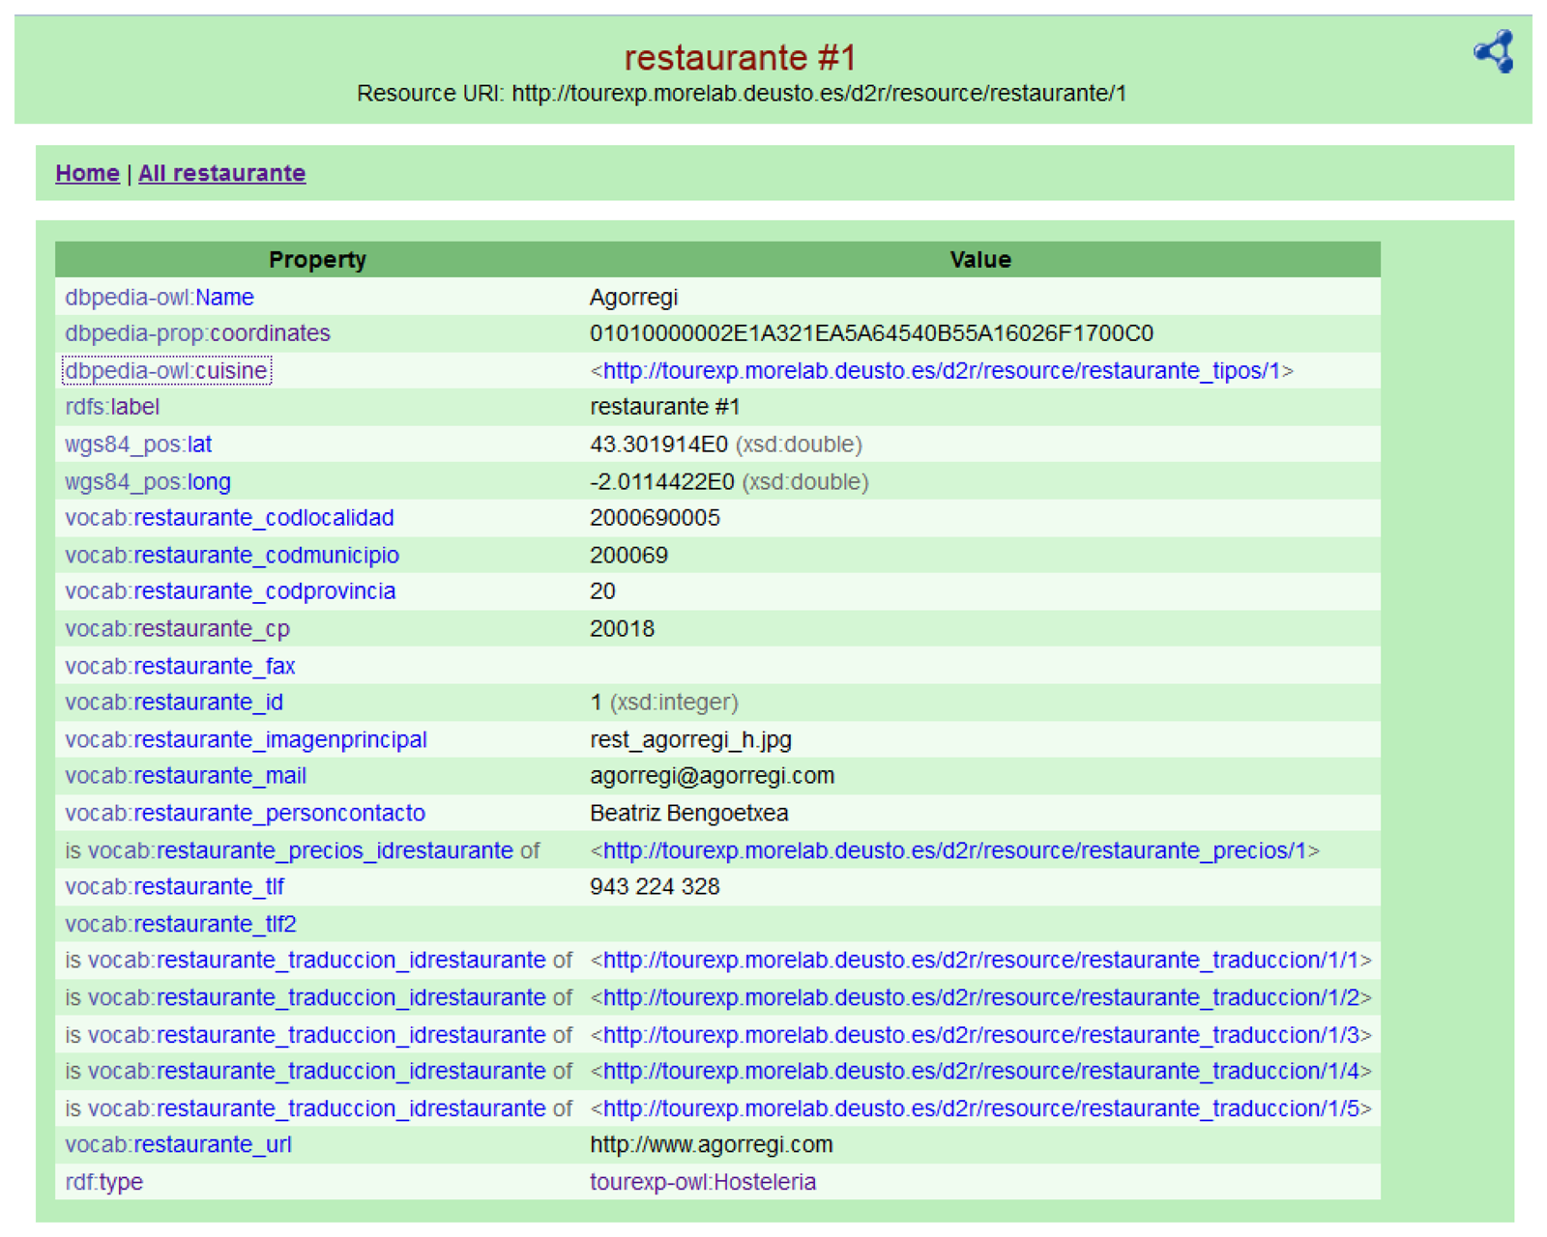Click the RDF graph icon in header
The width and height of the screenshot is (1547, 1237).
(1493, 51)
